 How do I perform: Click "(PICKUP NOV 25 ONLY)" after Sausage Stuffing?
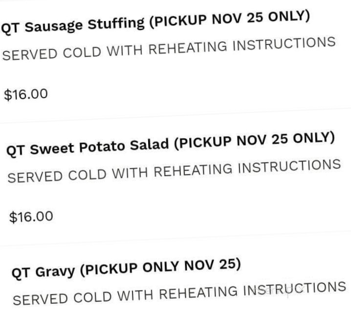(x=229, y=20)
